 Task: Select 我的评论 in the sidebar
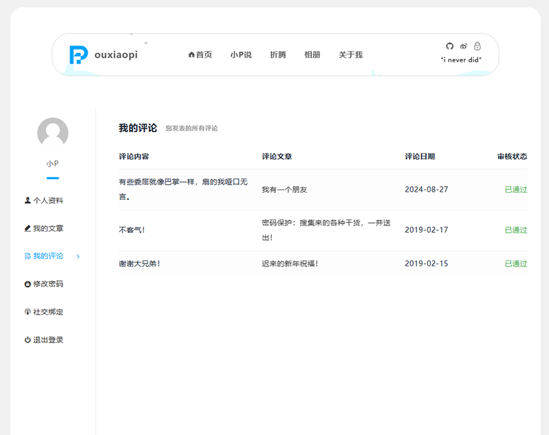tap(48, 256)
